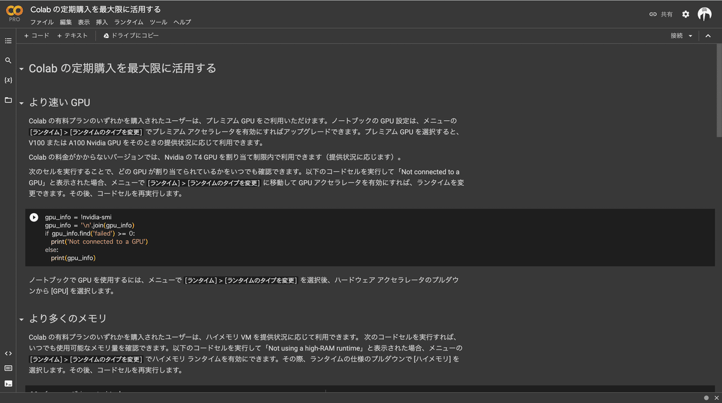Click ドライブにコピー button
Viewport: 722px width, 403px height.
pyautogui.click(x=131, y=36)
